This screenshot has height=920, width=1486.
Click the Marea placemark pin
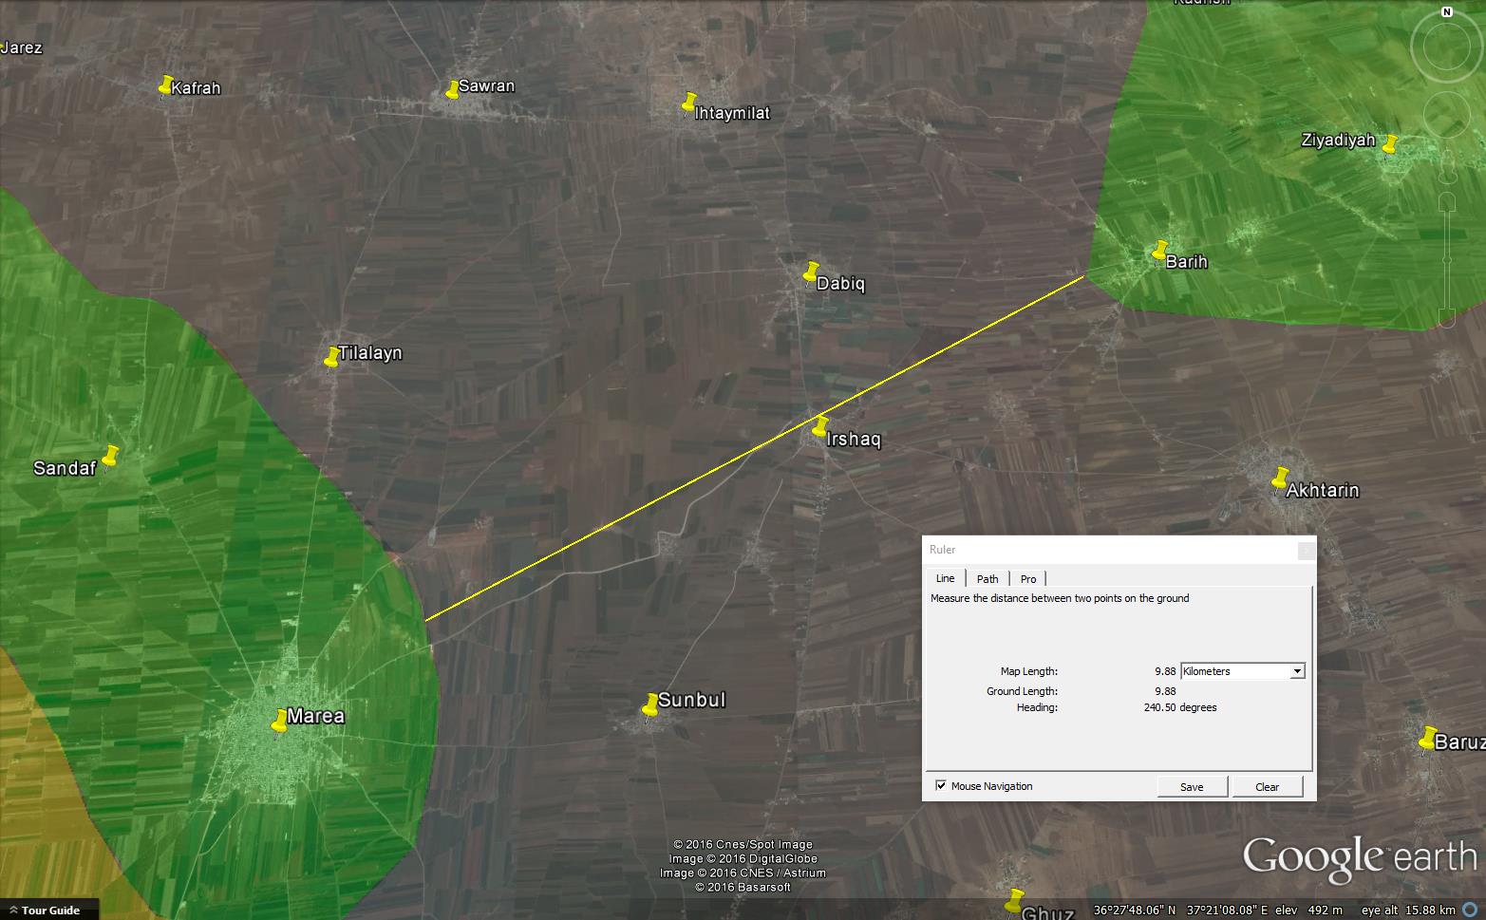(x=279, y=721)
